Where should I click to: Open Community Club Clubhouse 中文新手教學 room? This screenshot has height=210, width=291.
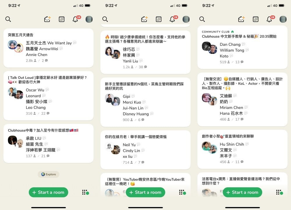(242, 47)
